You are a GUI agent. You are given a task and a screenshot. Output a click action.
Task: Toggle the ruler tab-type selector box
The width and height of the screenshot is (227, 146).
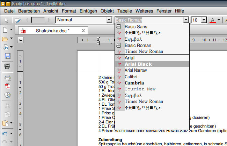pyautogui.click(x=21, y=40)
